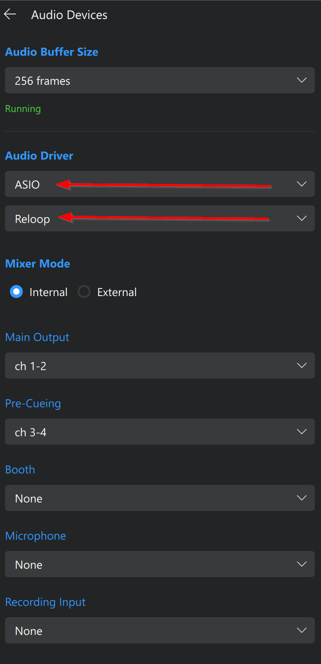
Task: Select the Internal mixer mode
Action: click(x=17, y=292)
